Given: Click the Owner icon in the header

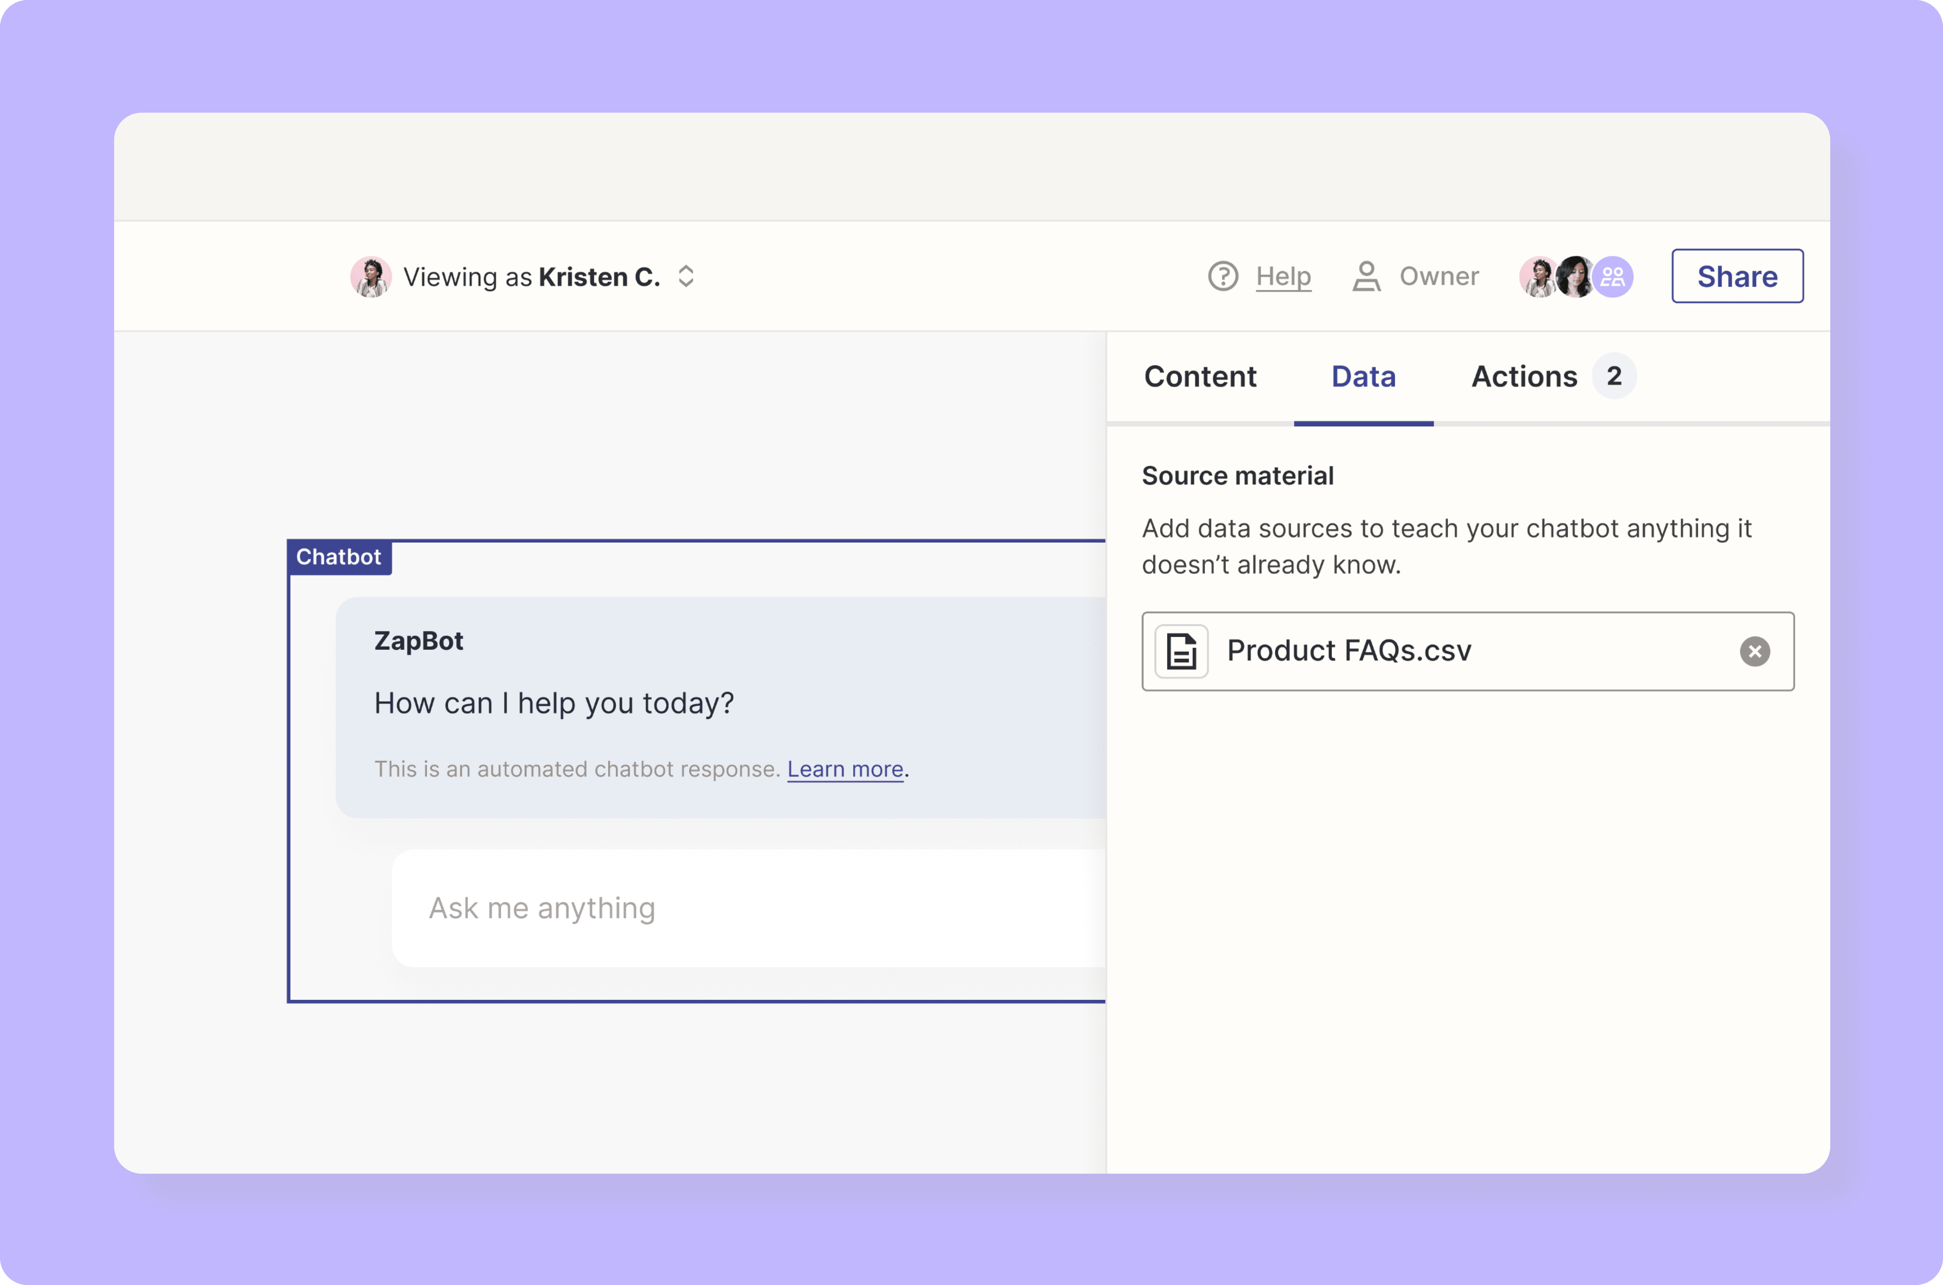Looking at the screenshot, I should [1365, 275].
